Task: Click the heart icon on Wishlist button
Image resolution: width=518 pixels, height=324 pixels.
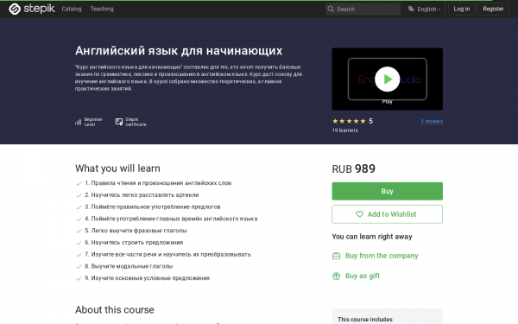Action: (x=359, y=214)
